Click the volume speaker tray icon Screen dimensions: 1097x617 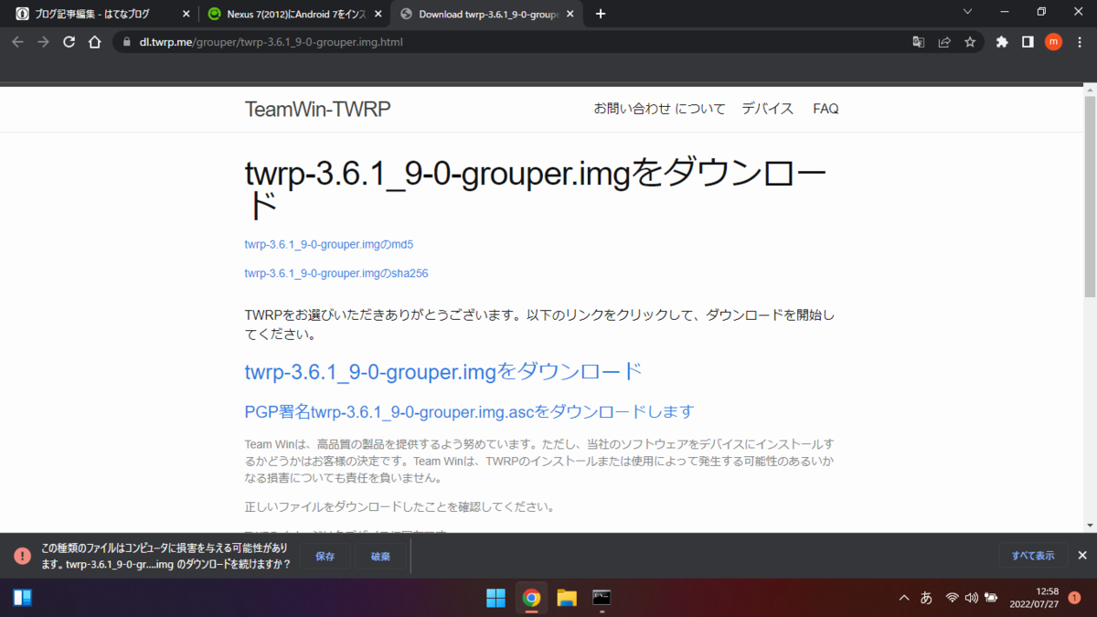pos(971,598)
